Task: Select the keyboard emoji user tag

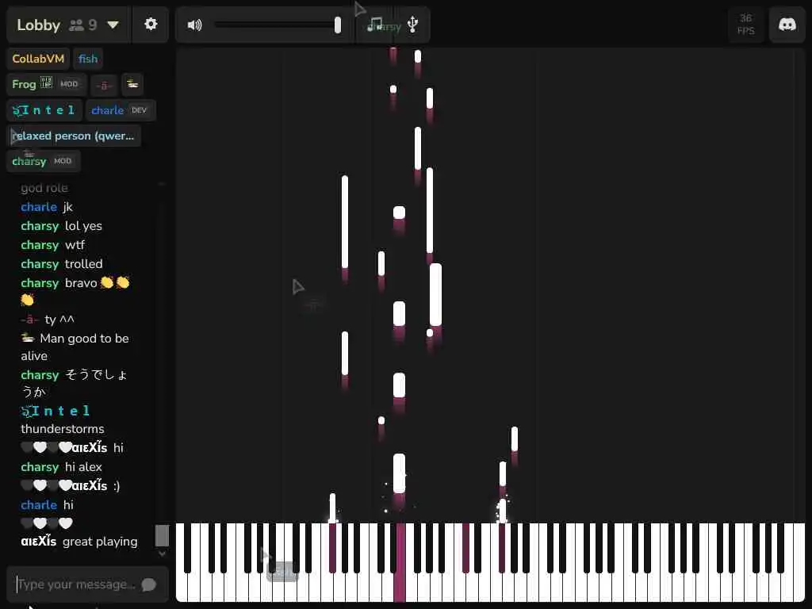Action: click(132, 84)
